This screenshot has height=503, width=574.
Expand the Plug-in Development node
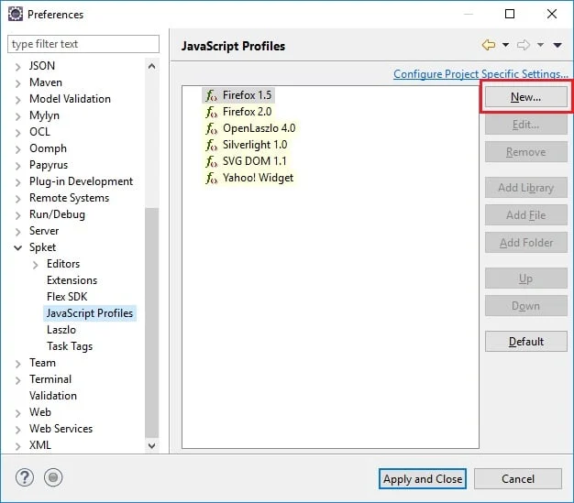(17, 182)
